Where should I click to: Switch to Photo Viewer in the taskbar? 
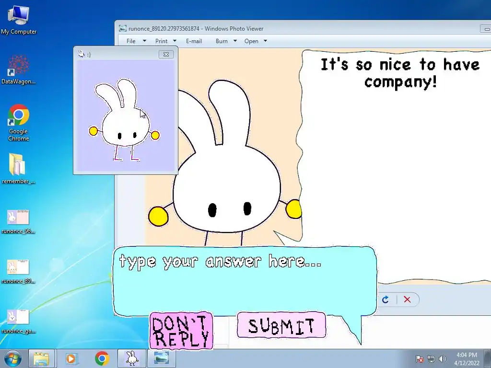click(x=161, y=358)
